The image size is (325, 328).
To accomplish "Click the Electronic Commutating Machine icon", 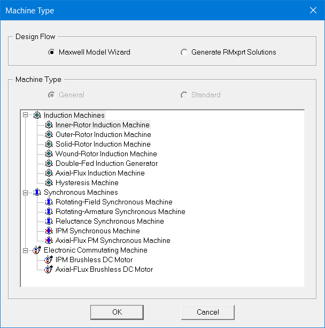I will (37, 250).
